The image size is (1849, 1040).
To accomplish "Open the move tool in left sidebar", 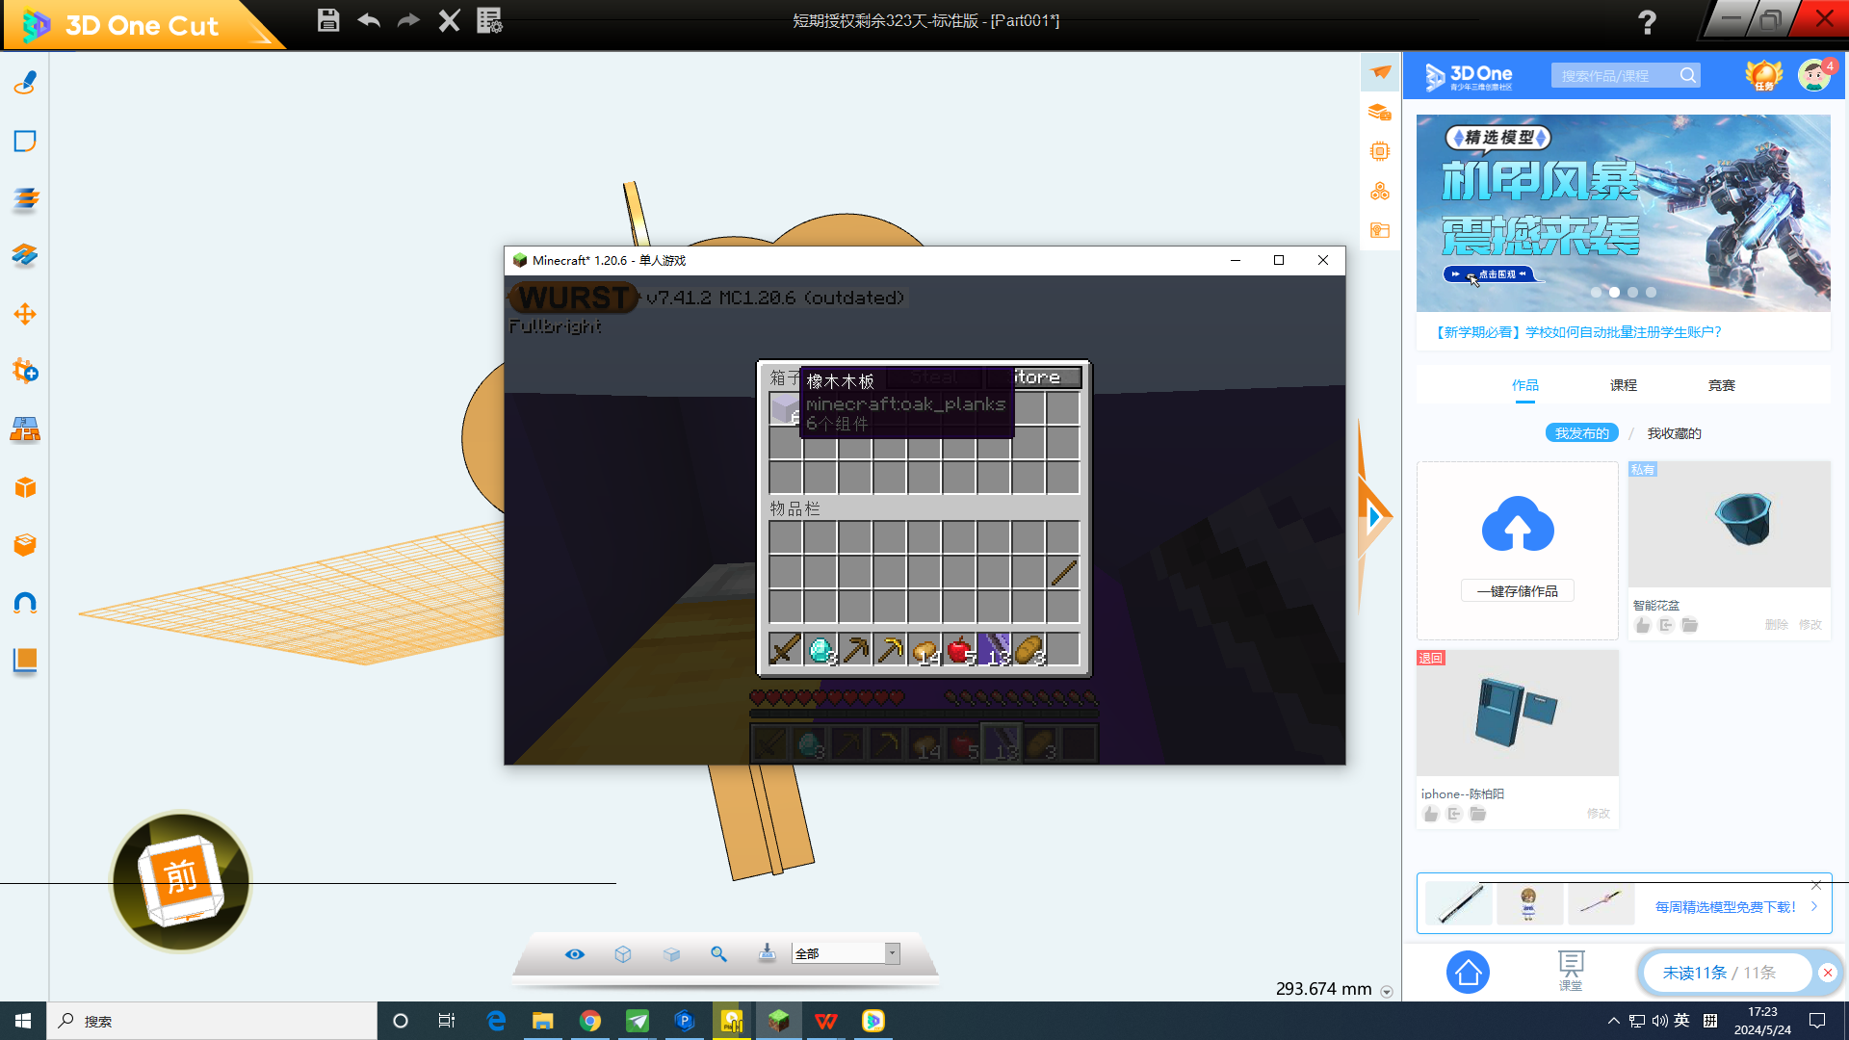I will pos(25,314).
